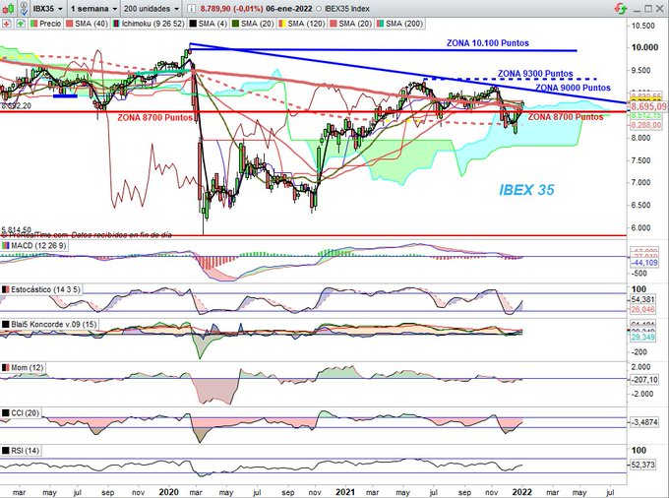The height and width of the screenshot is (498, 669).
Task: Click the 7.000 price axis label
Action: coord(640,183)
